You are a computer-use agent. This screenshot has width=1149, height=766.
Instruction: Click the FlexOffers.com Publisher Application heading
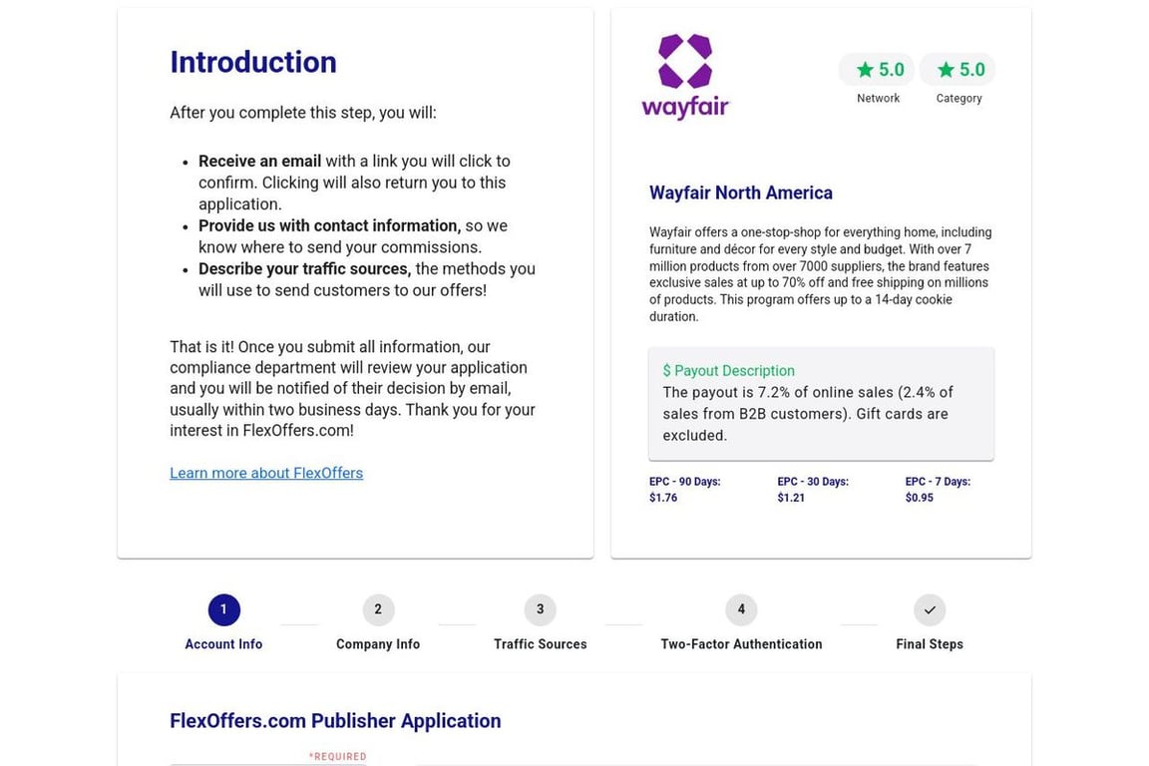pyautogui.click(x=335, y=721)
